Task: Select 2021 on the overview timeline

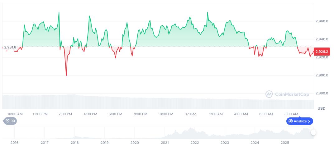Action: pyautogui.click(x=165, y=142)
